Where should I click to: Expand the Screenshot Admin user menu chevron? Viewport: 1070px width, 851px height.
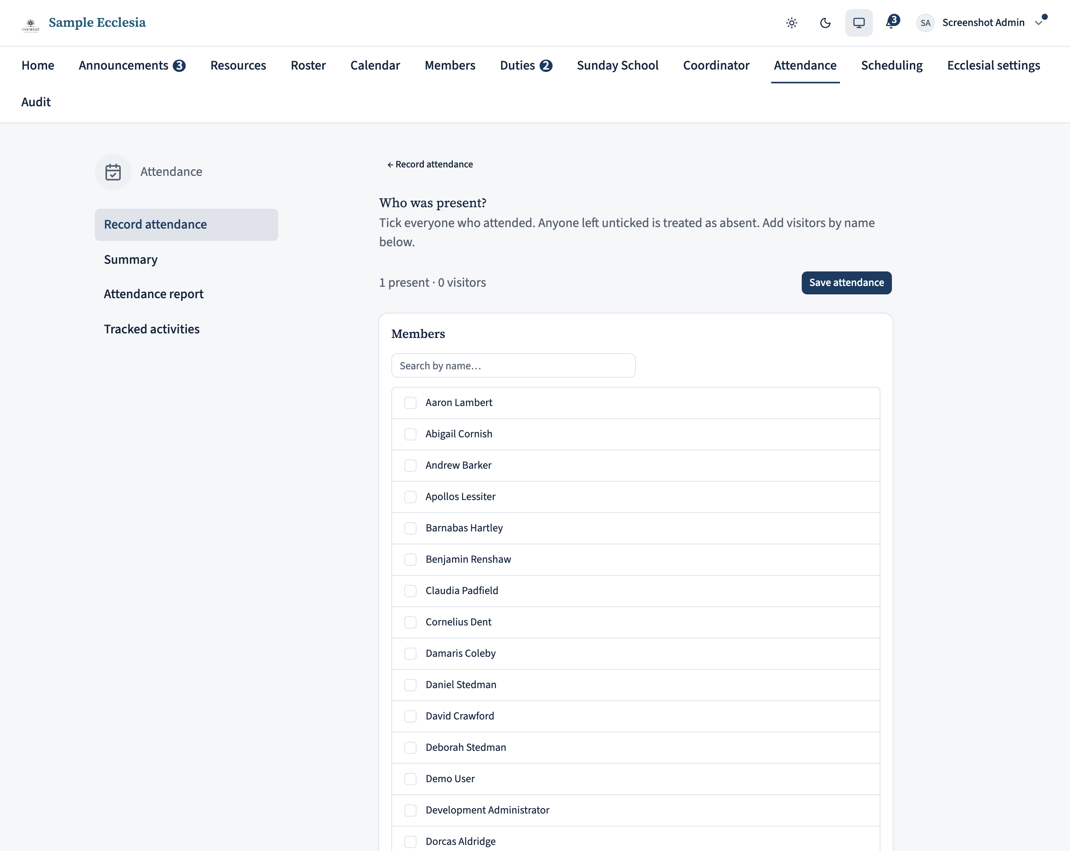click(x=1038, y=23)
